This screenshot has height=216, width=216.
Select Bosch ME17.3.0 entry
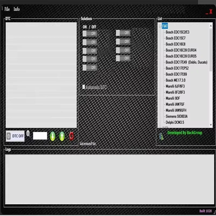pyautogui.click(x=175, y=80)
